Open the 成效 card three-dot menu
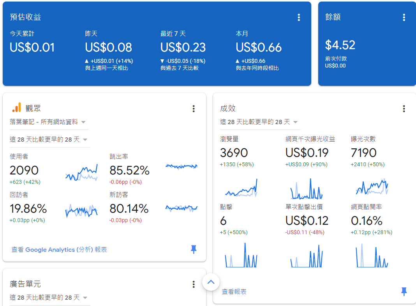The width and height of the screenshot is (416, 306). (404, 109)
